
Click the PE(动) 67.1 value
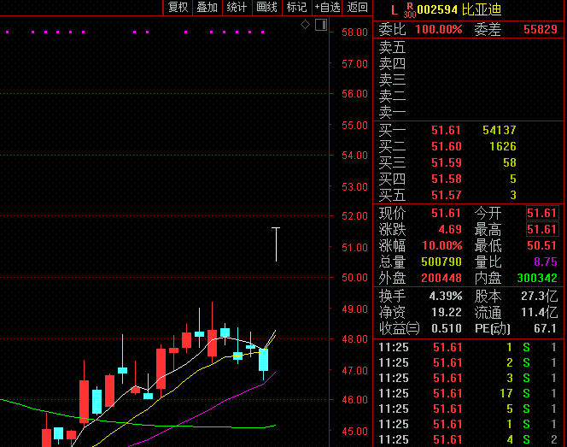pos(545,329)
